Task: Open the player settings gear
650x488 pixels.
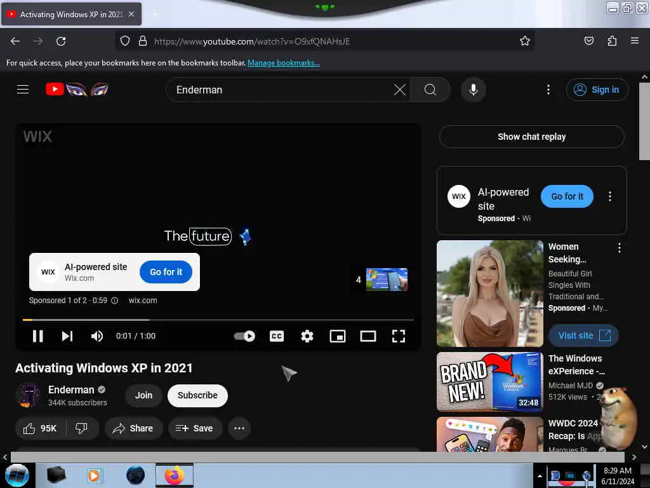Action: point(307,336)
